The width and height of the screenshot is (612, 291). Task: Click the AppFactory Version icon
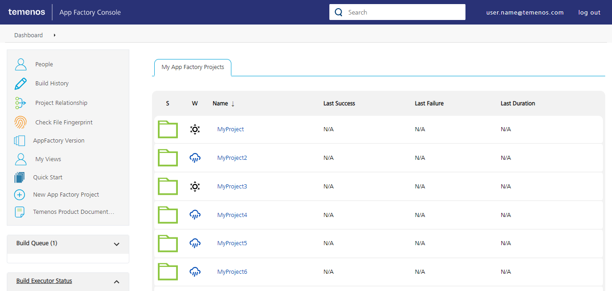pos(20,141)
